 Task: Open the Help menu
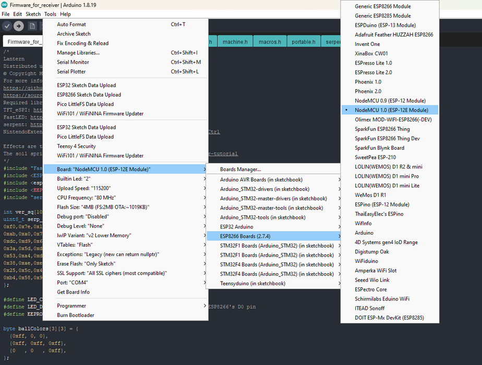[65, 14]
